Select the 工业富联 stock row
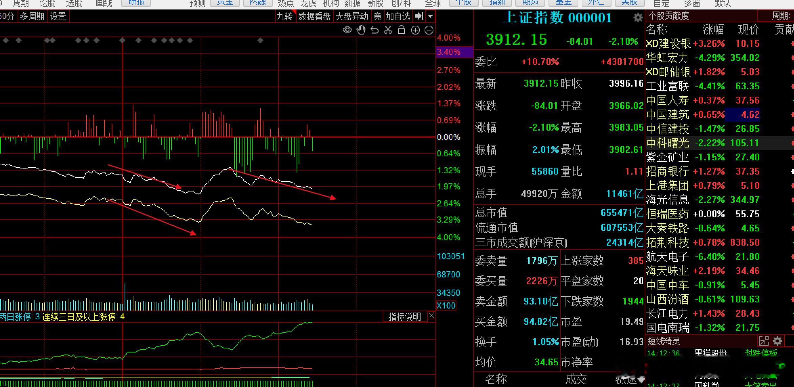The width and height of the screenshot is (794, 387). tap(720, 86)
